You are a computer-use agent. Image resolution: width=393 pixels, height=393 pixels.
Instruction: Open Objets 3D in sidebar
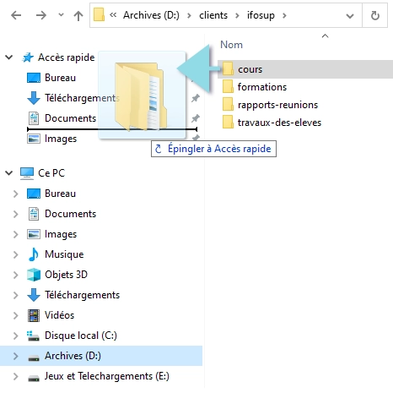pos(66,275)
